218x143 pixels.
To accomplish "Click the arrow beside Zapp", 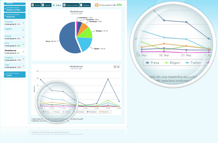I will [x=24, y=66].
